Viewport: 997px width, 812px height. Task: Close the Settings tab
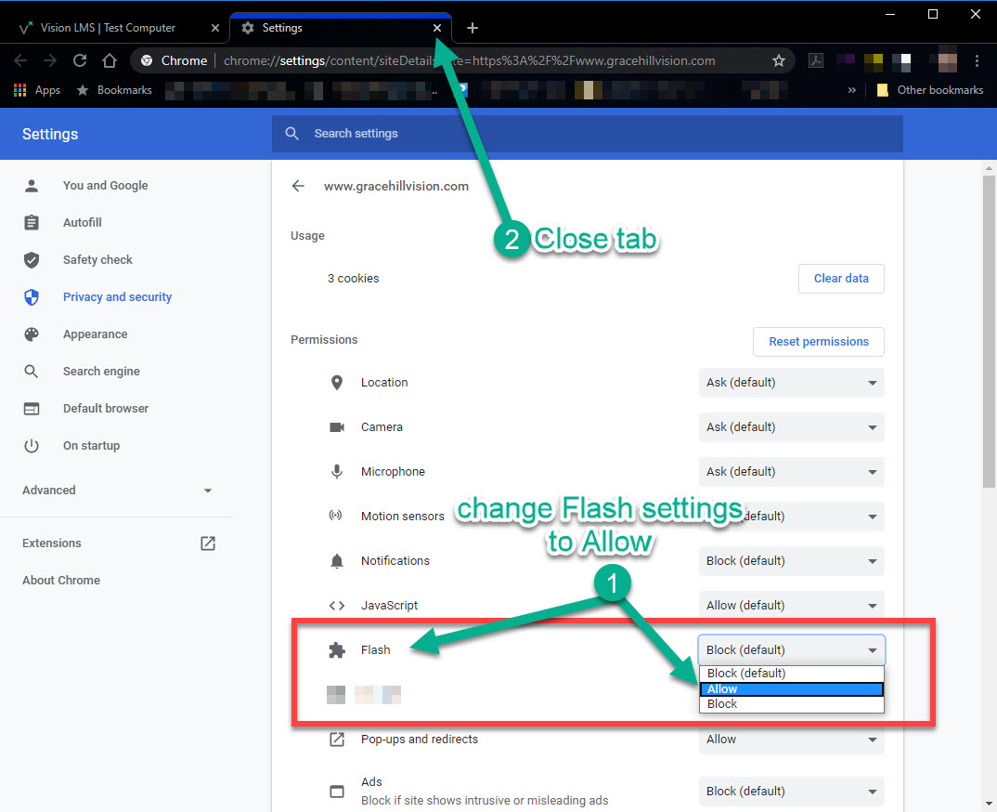pyautogui.click(x=437, y=28)
